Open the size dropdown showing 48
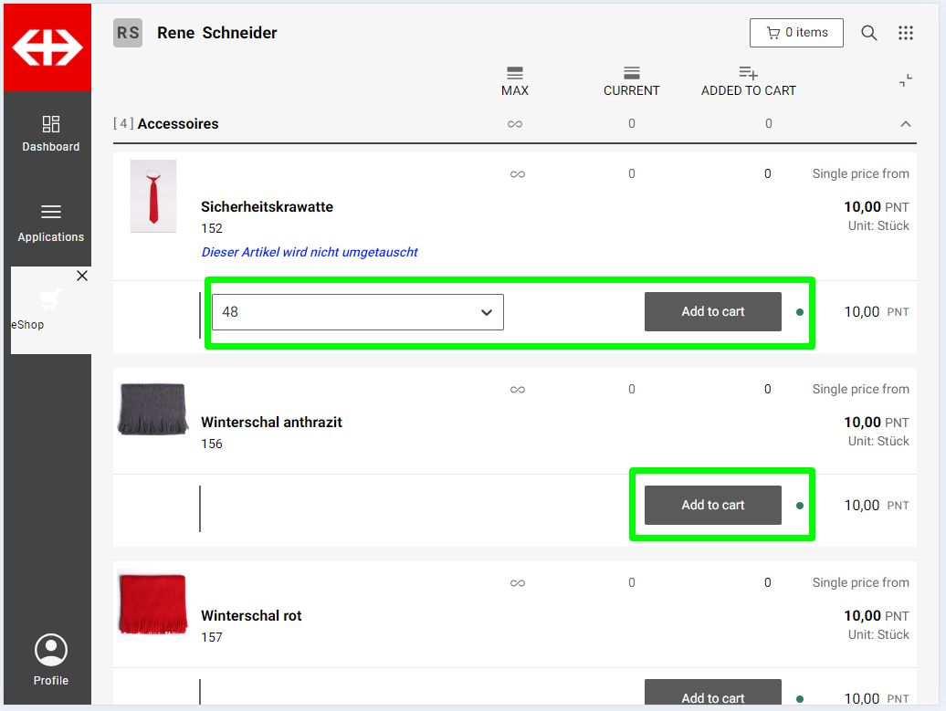This screenshot has height=711, width=946. tap(358, 312)
